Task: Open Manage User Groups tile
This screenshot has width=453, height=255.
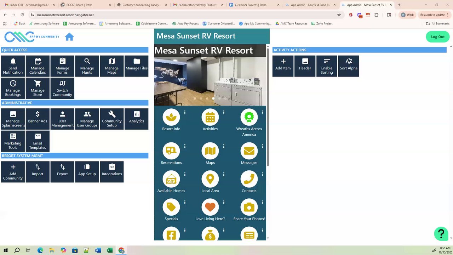Action: (x=87, y=119)
